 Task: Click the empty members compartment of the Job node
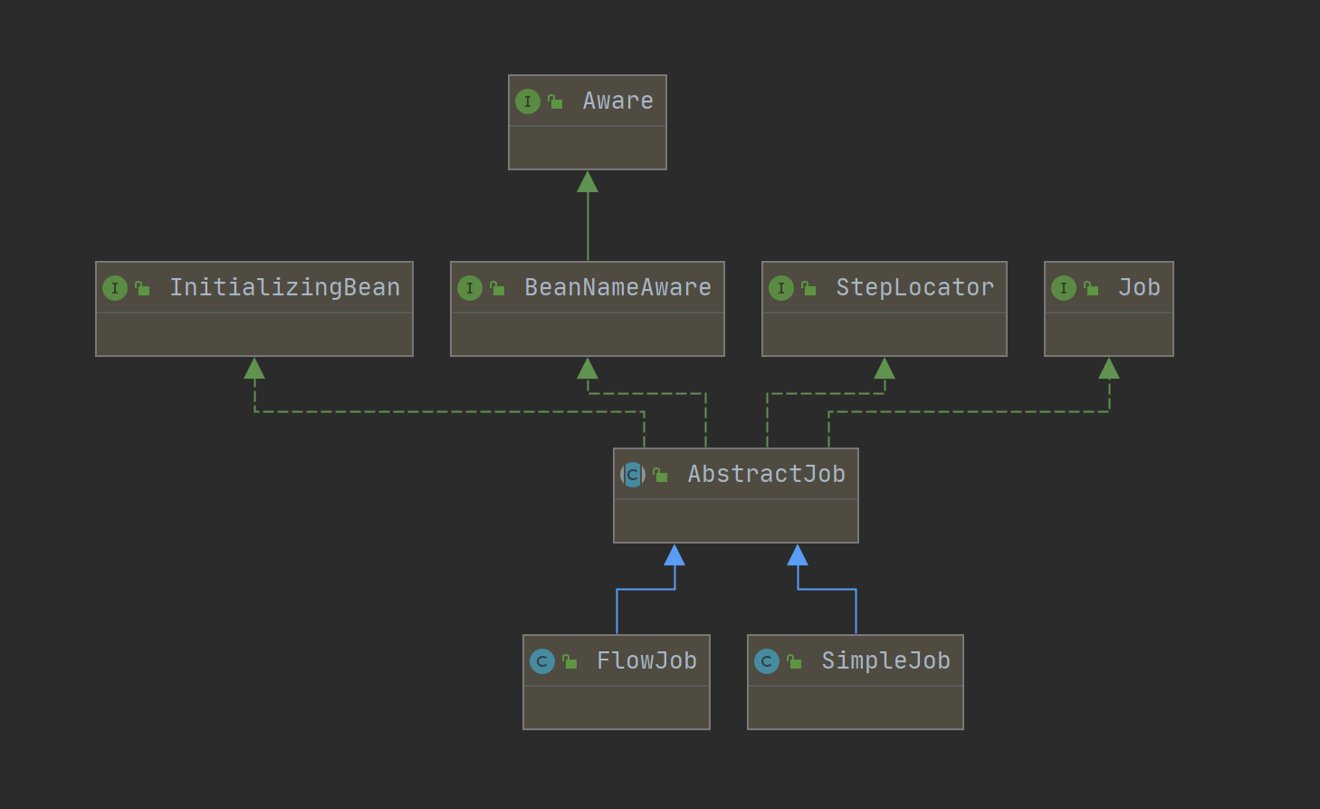click(x=1109, y=334)
